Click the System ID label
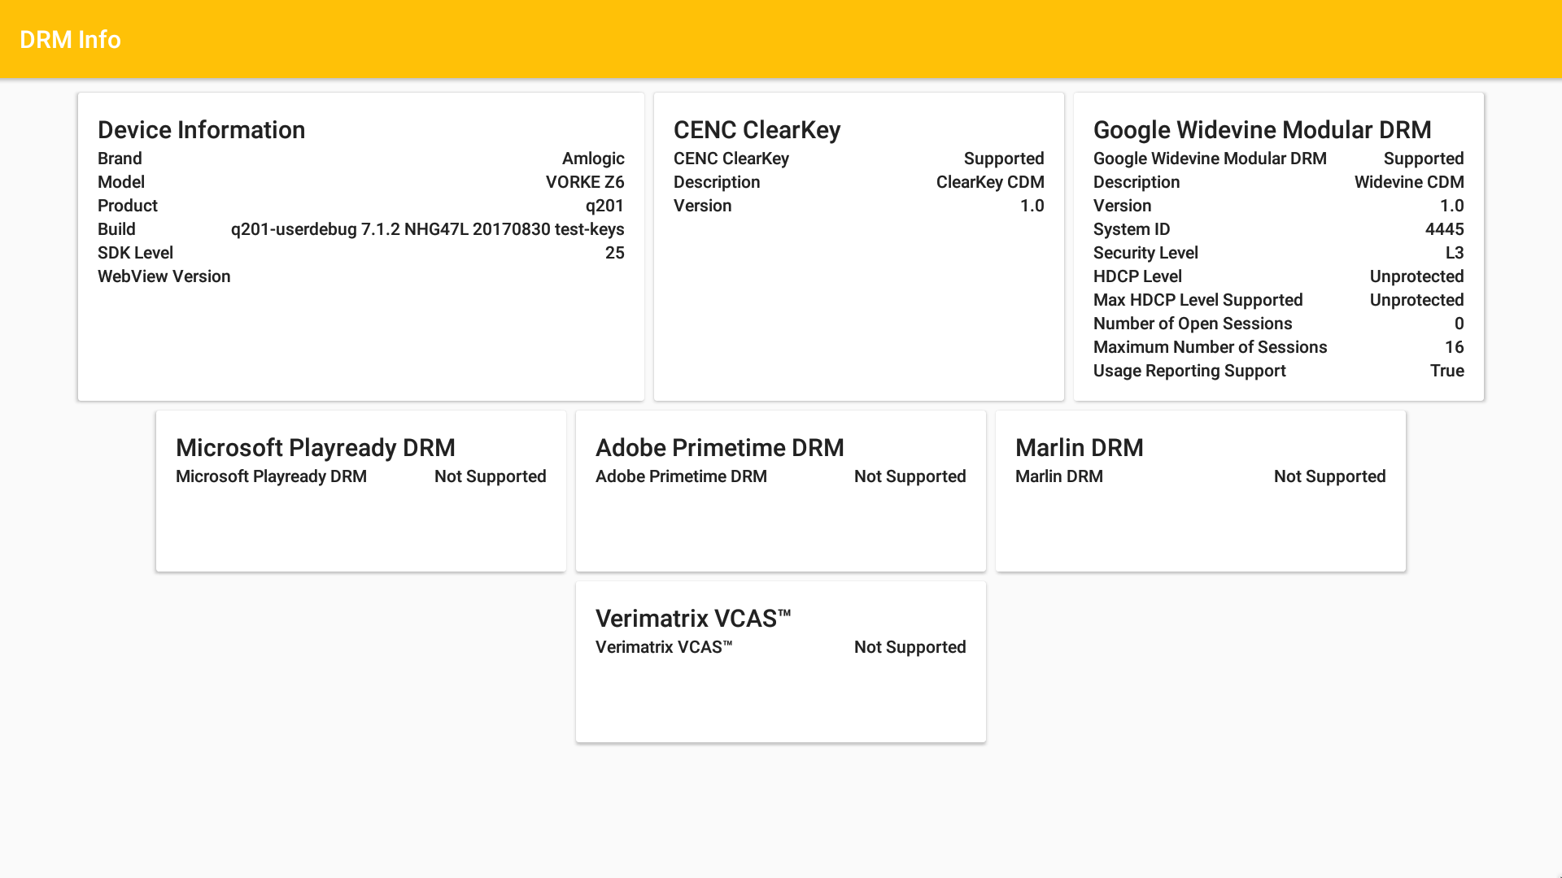The image size is (1562, 878). (x=1132, y=229)
